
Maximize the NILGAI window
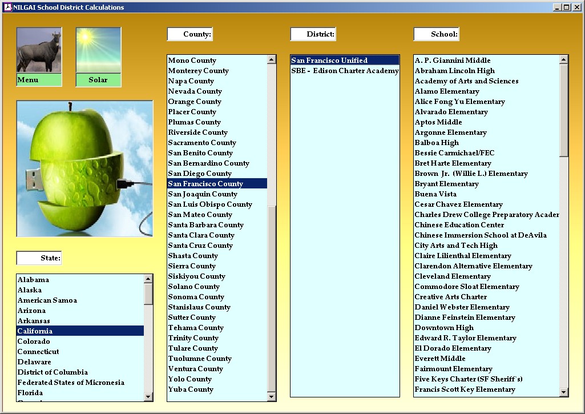coord(566,7)
